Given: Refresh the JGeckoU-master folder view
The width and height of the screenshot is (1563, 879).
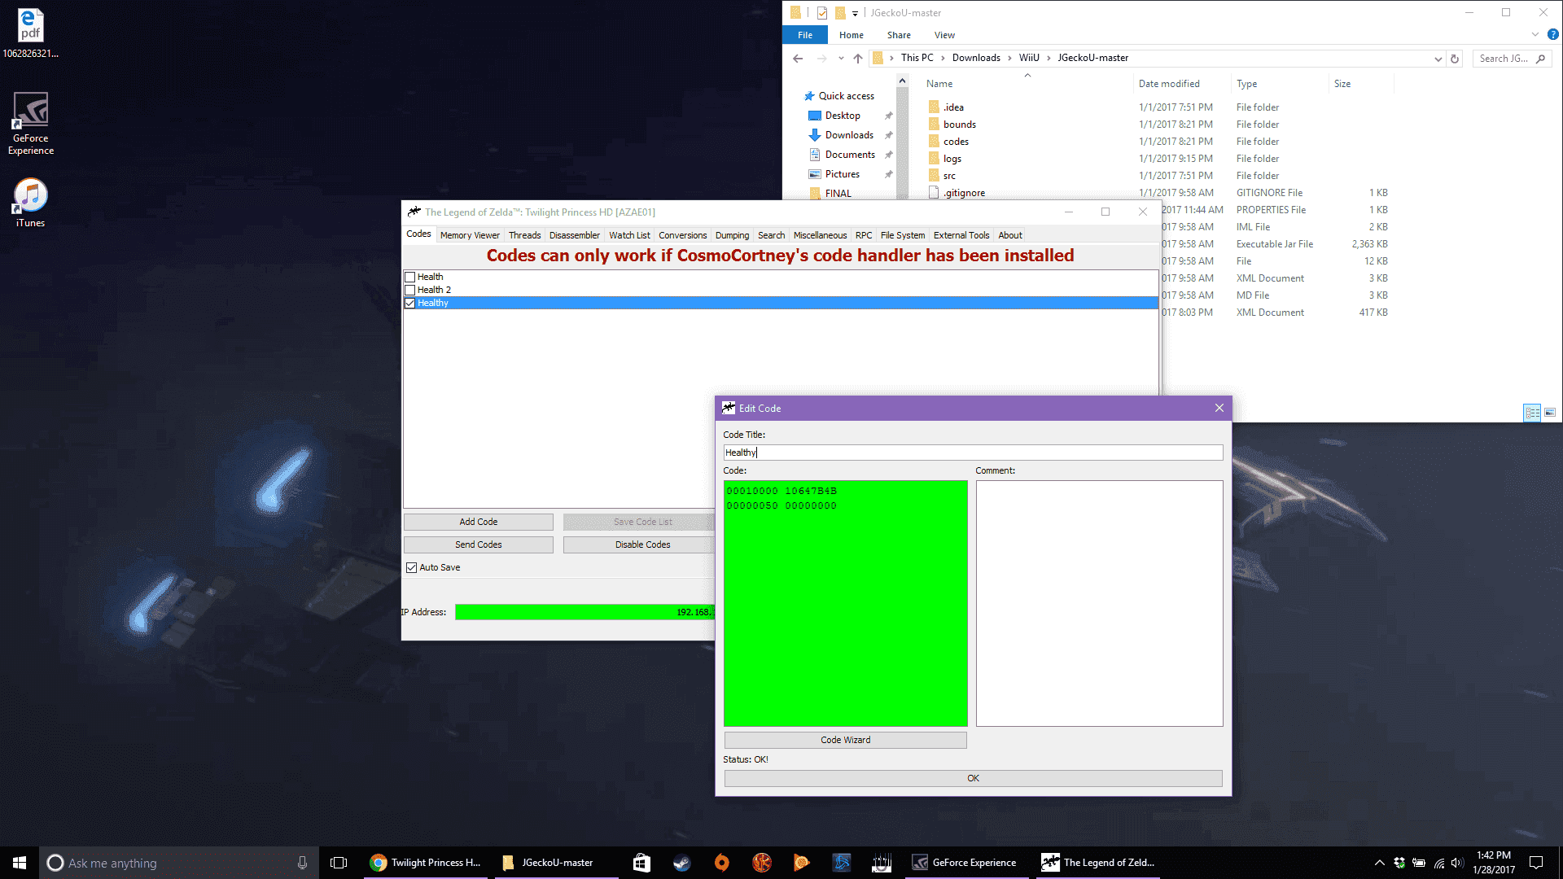Looking at the screenshot, I should coord(1455,59).
